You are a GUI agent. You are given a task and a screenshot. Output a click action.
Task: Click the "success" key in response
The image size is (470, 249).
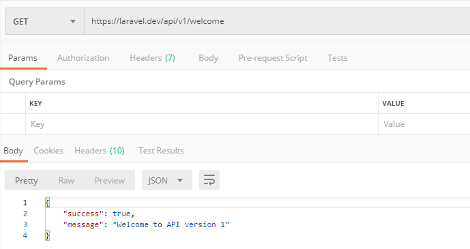click(83, 214)
